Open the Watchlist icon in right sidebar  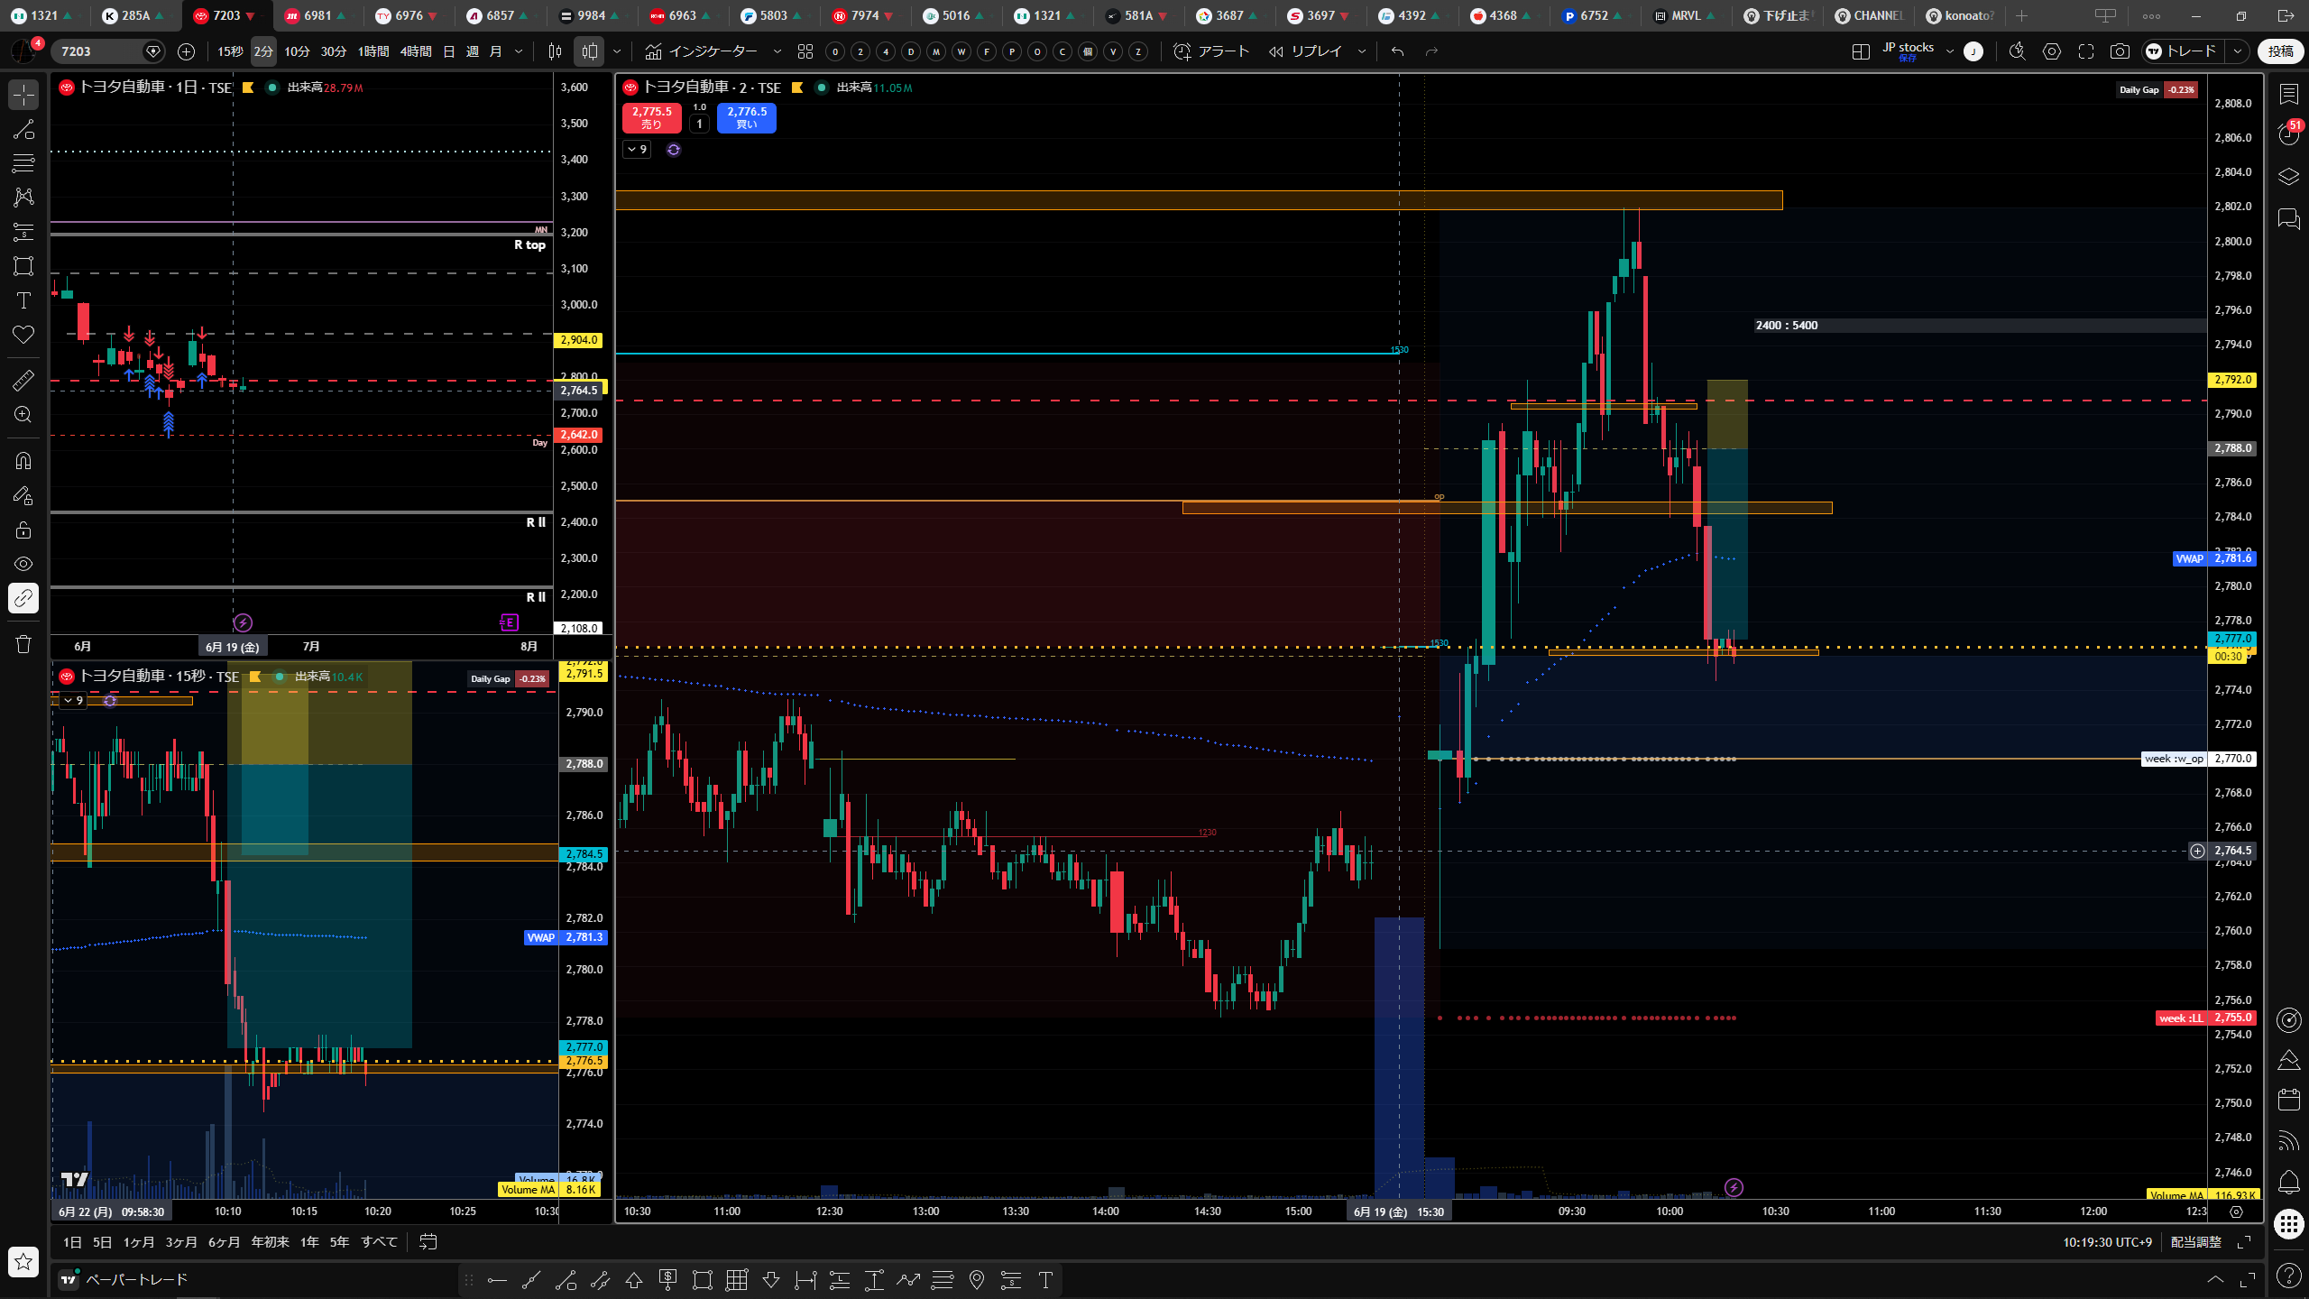tap(2288, 93)
